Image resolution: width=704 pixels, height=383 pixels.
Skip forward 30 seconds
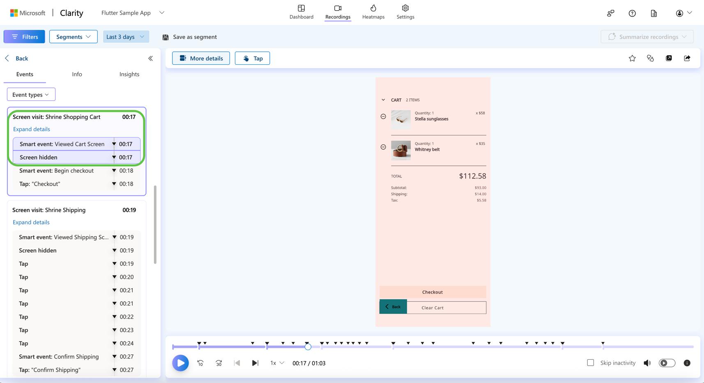click(219, 363)
